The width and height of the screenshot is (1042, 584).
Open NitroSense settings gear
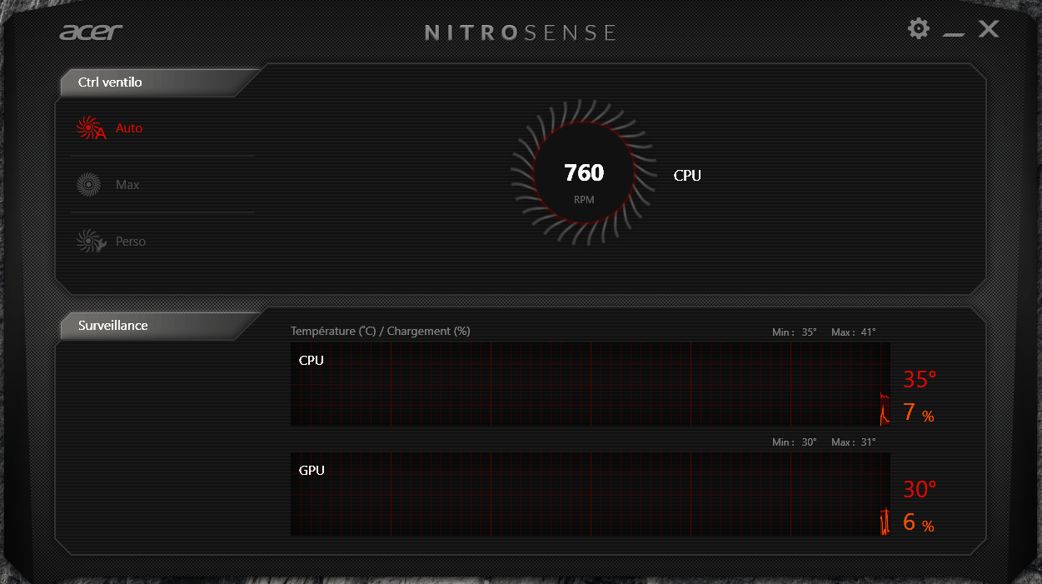point(918,29)
